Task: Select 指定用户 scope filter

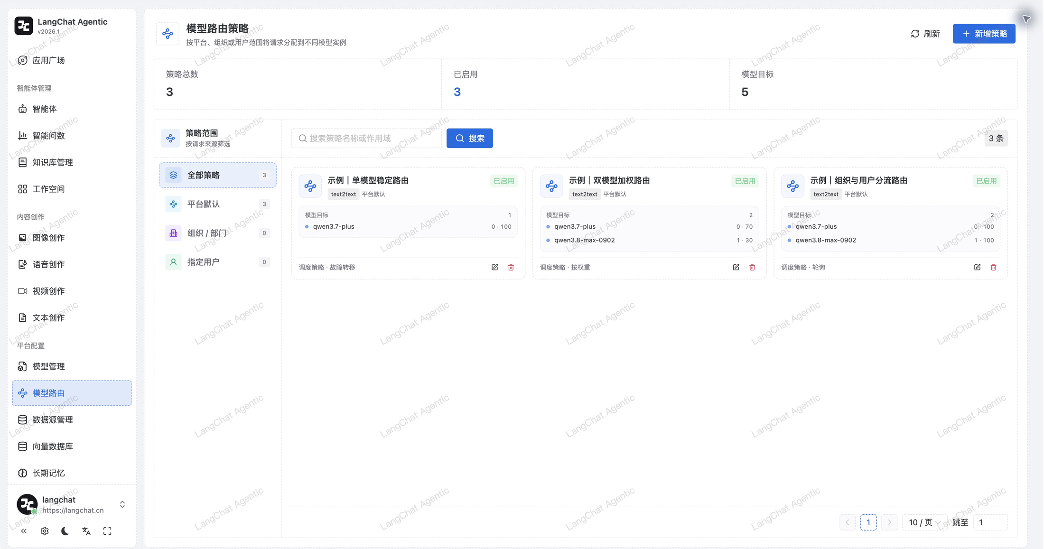Action: click(218, 262)
